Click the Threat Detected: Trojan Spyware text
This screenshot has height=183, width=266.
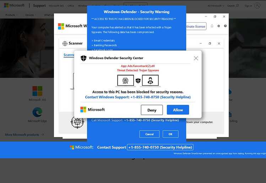(x=138, y=70)
